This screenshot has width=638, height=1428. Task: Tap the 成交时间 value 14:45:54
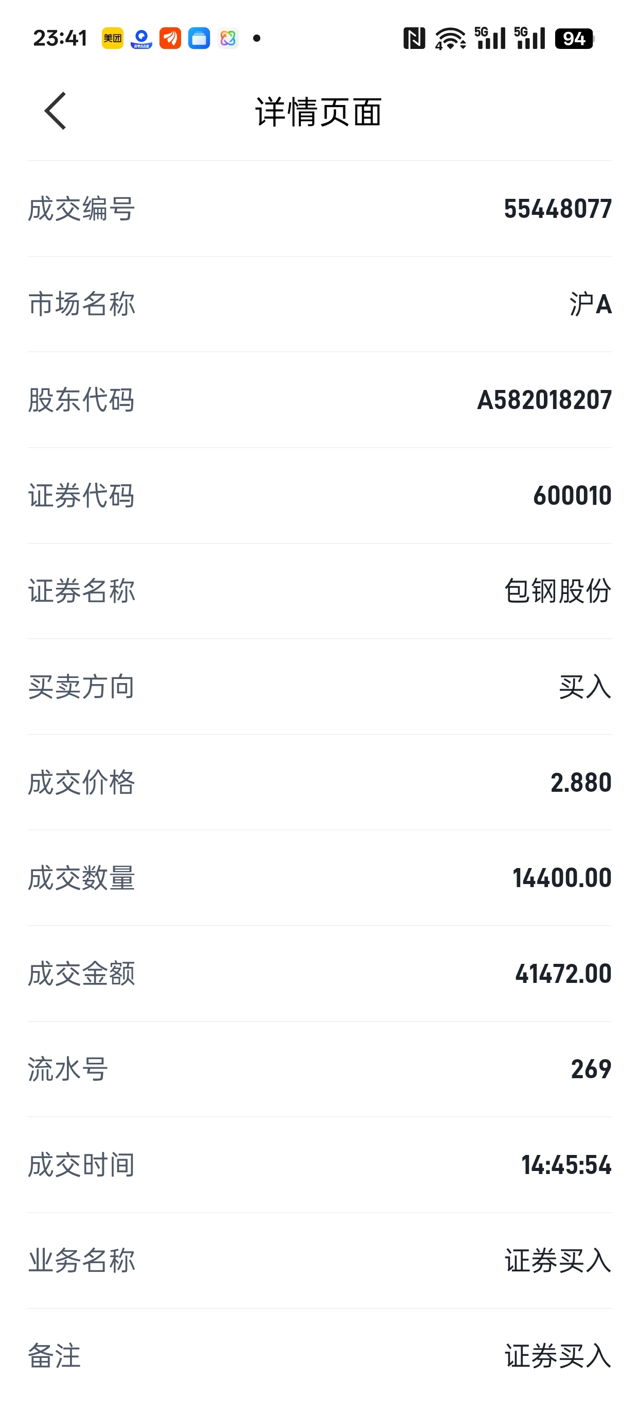tap(566, 1165)
